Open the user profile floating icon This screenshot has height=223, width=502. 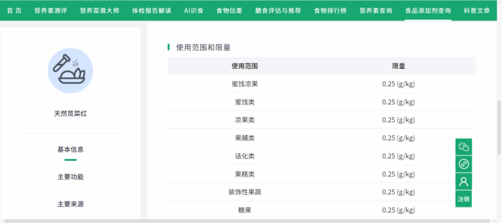point(463,181)
